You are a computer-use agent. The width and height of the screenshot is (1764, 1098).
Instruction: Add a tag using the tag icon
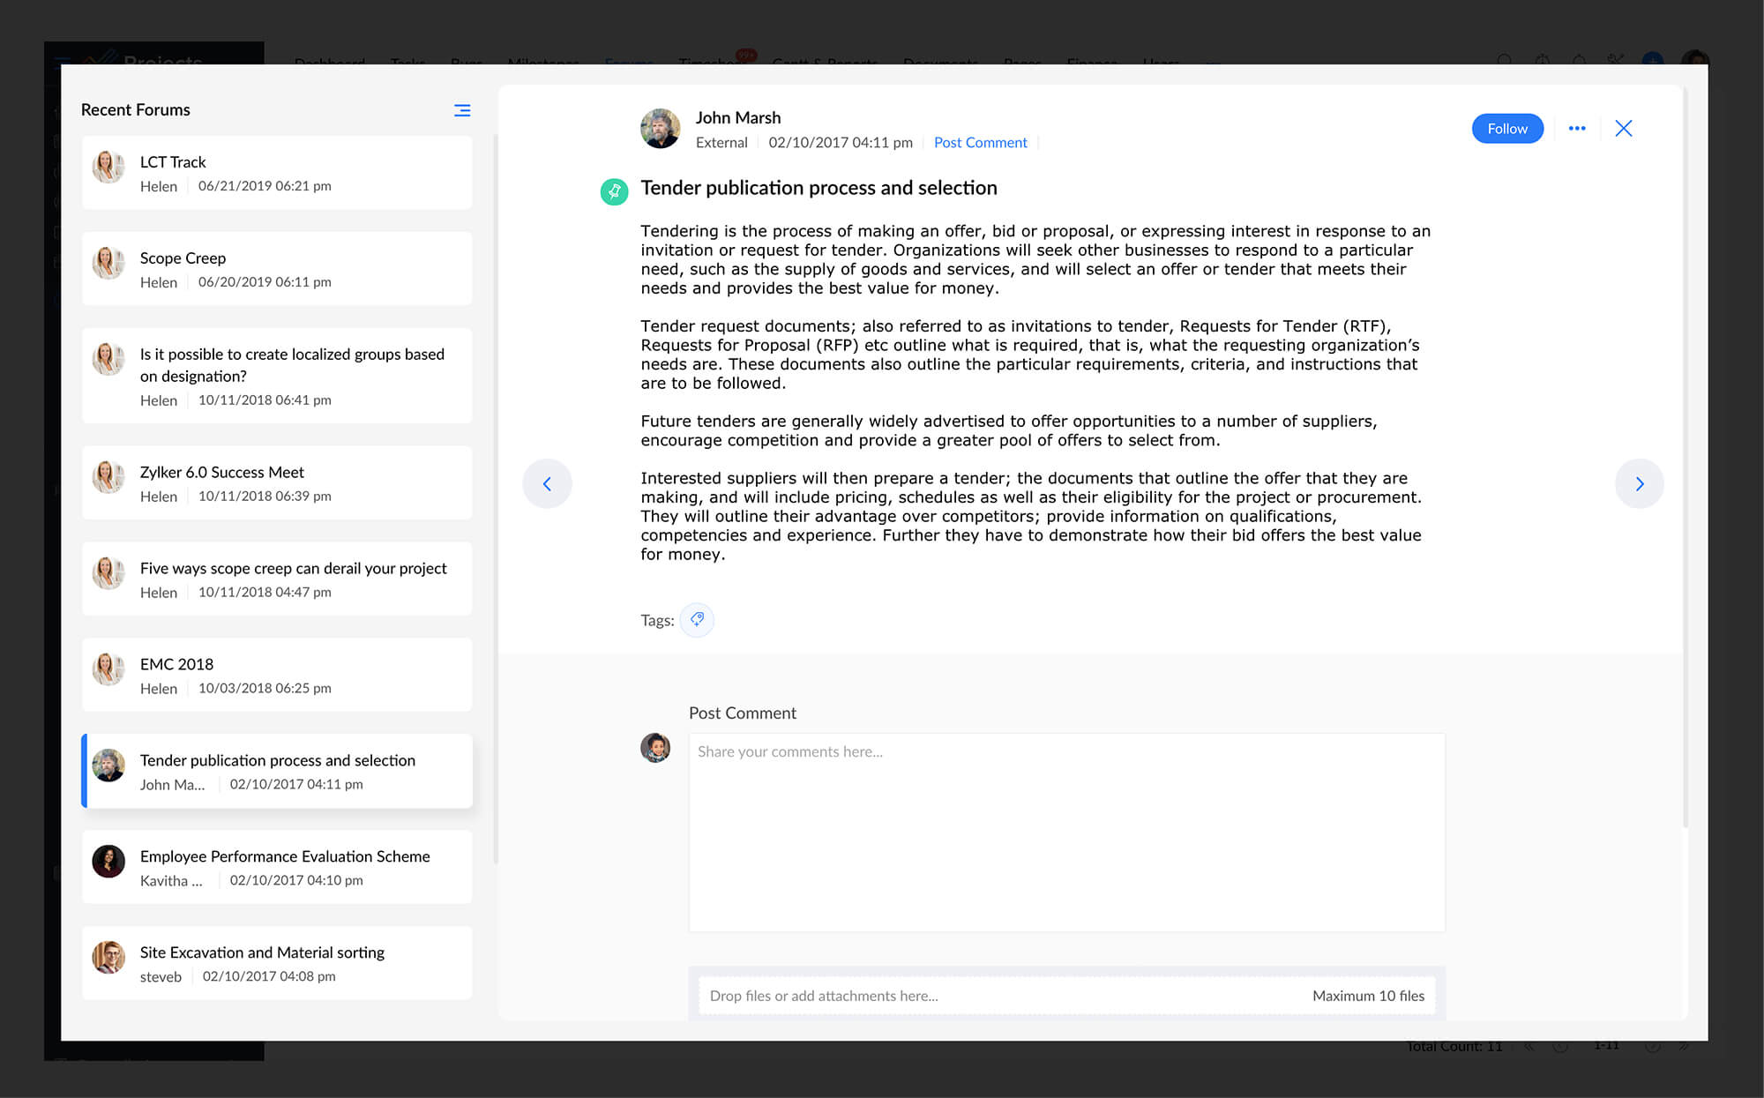pyautogui.click(x=697, y=620)
